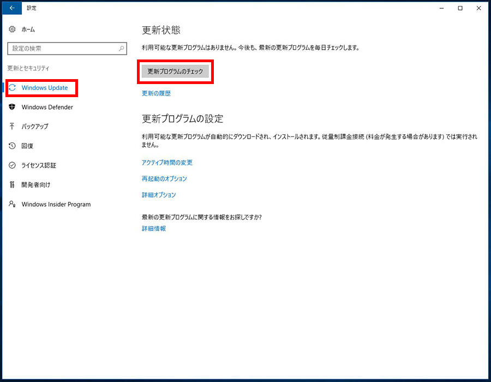Click the developer tools icon beside 開発者向け
The height and width of the screenshot is (382, 491).
12,184
